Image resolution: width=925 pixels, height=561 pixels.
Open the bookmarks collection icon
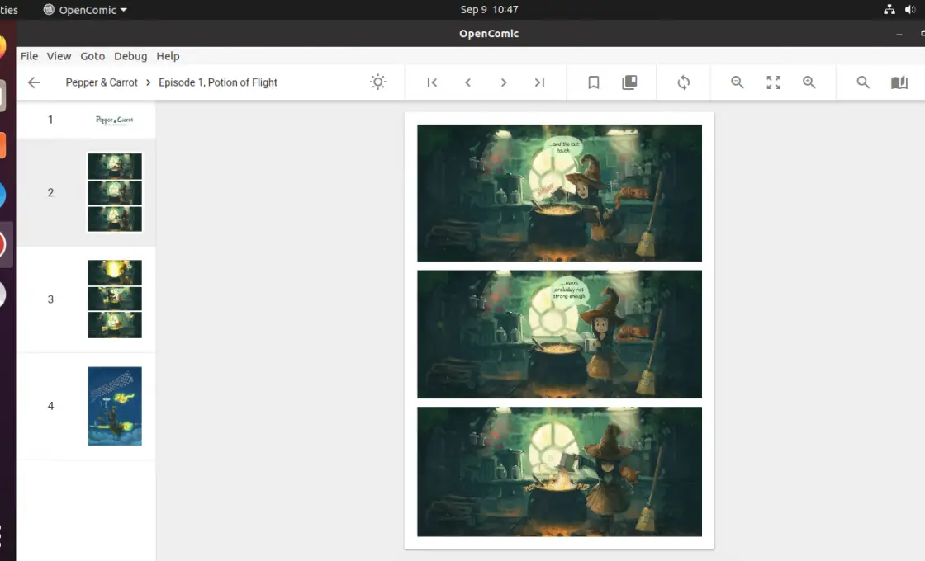[x=629, y=82]
